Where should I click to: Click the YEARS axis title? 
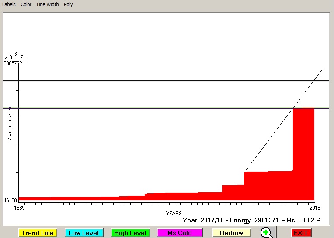click(x=174, y=213)
